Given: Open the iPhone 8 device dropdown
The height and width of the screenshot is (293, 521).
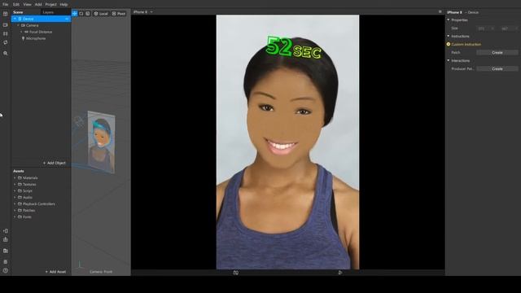Looking at the screenshot, I should click(143, 12).
